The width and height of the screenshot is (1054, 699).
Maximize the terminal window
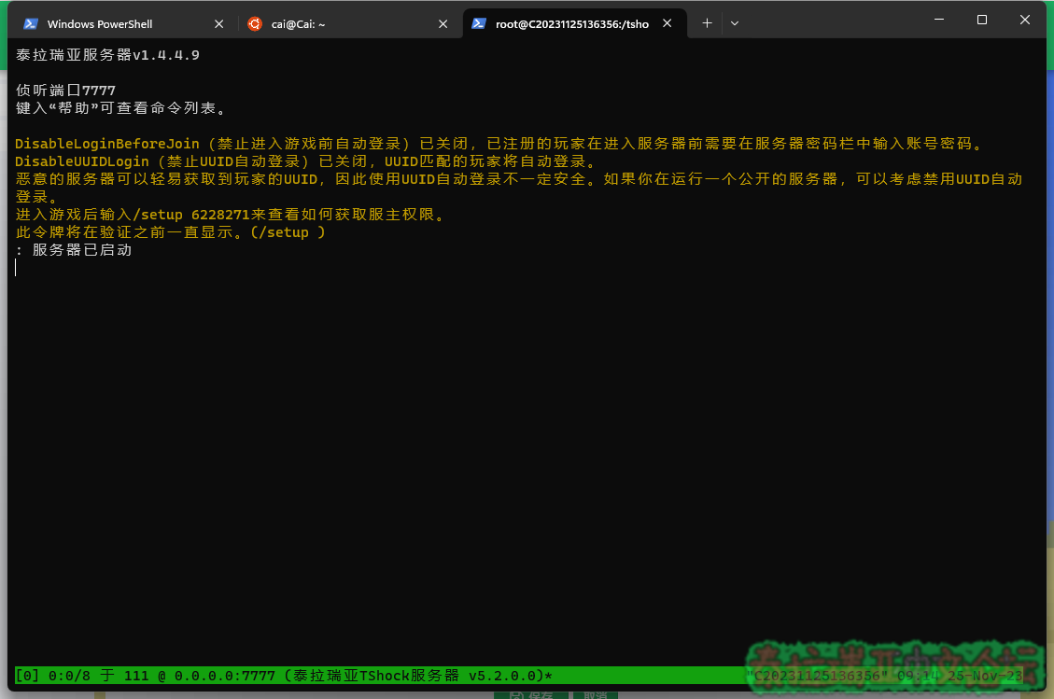982,20
